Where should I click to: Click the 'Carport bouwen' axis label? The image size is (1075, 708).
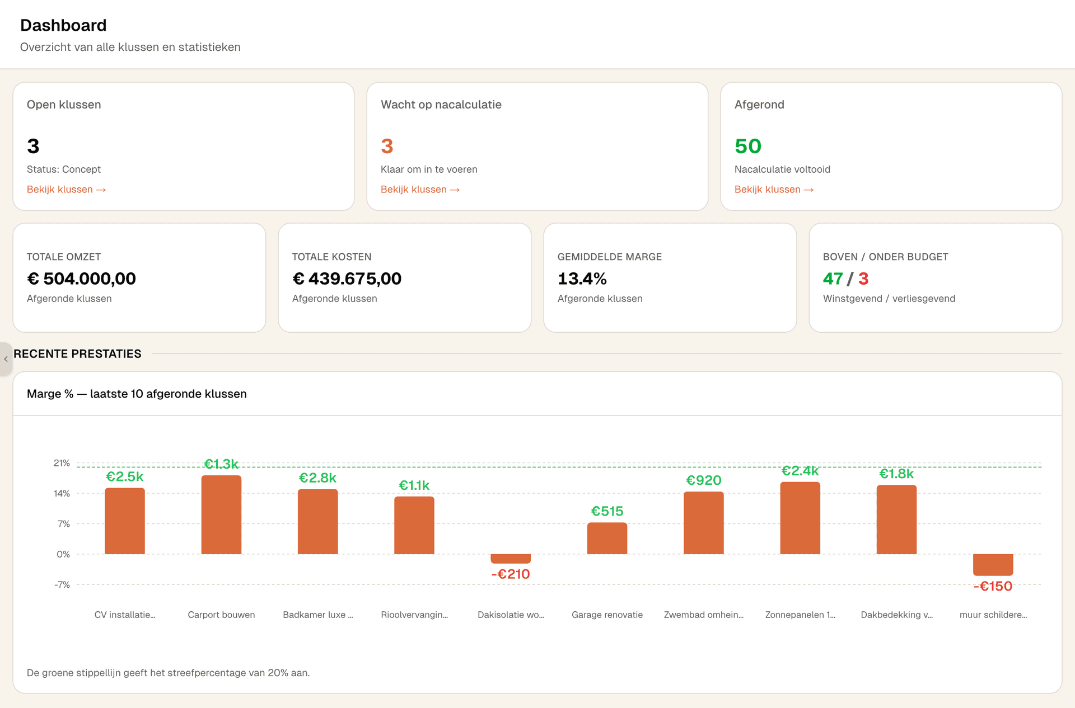[x=221, y=615]
